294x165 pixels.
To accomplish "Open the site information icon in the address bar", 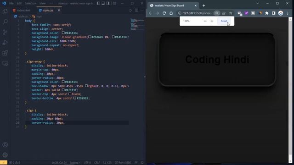I will pos(180,13).
